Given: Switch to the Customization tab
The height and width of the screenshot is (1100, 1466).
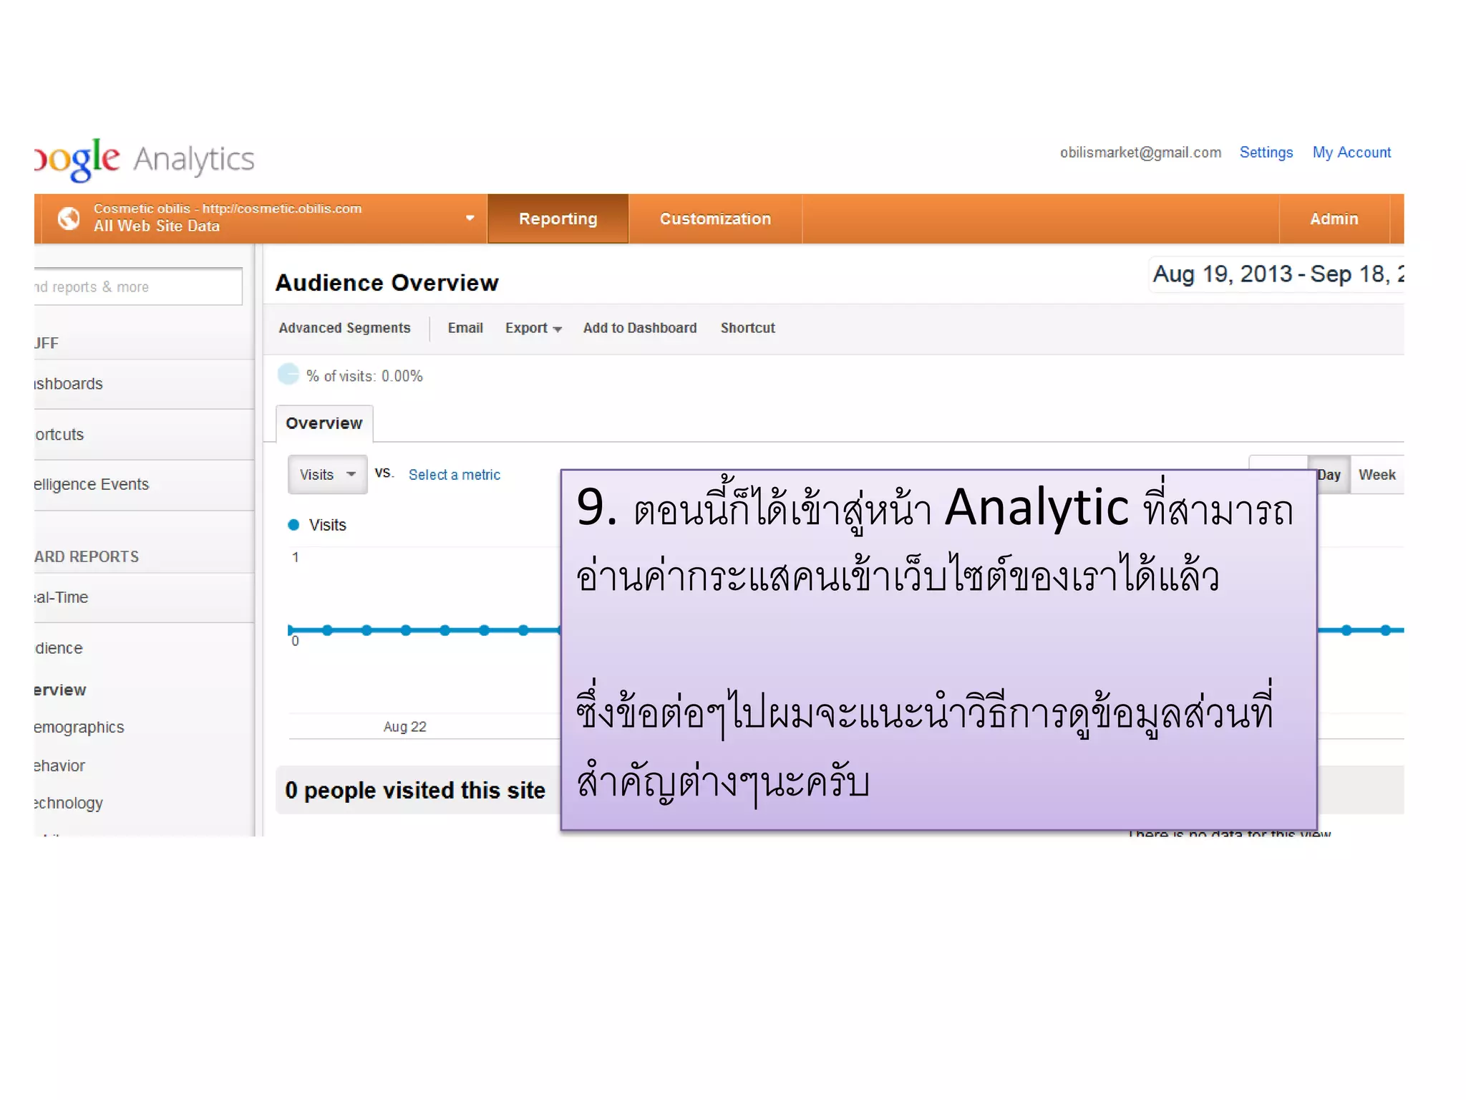Looking at the screenshot, I should pyautogui.click(x=715, y=218).
